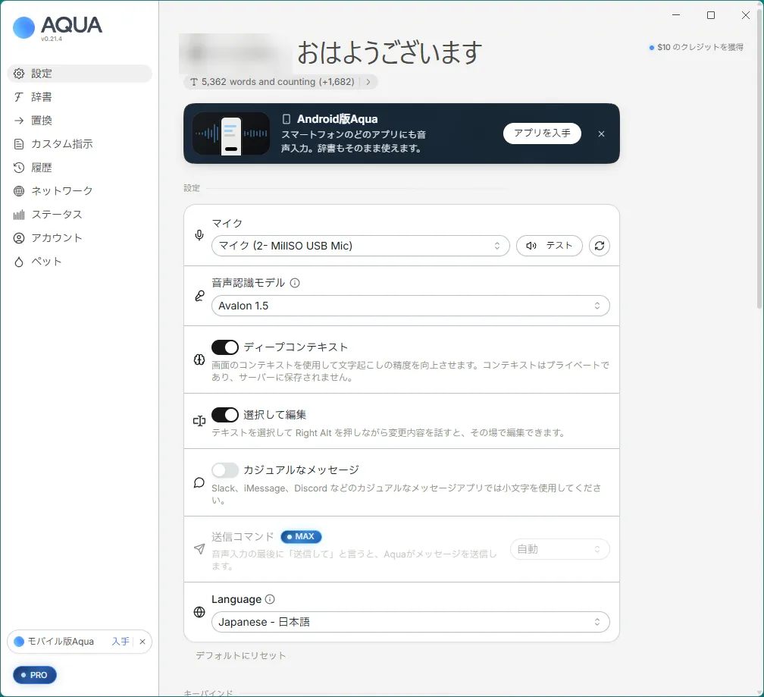Click the アプリを入手 button

coord(542,133)
